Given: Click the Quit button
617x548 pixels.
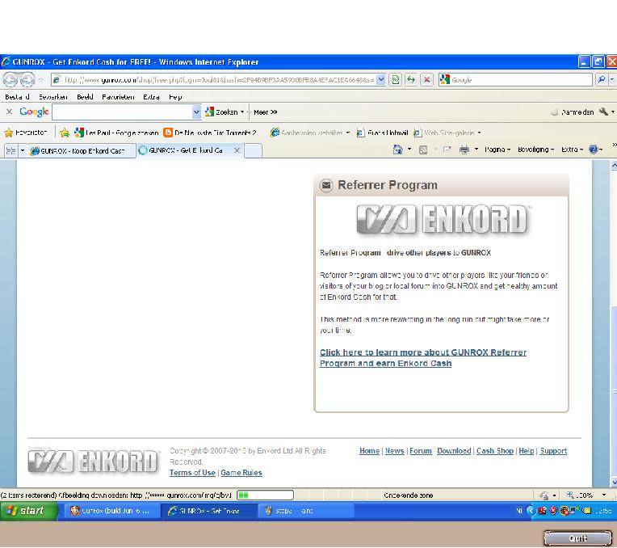Looking at the screenshot, I should (577, 538).
